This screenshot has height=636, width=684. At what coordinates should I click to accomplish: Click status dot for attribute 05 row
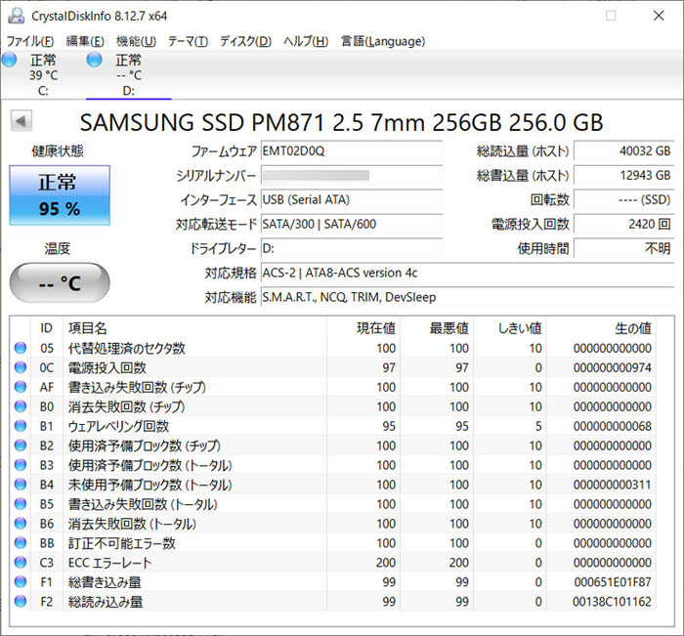tap(21, 348)
